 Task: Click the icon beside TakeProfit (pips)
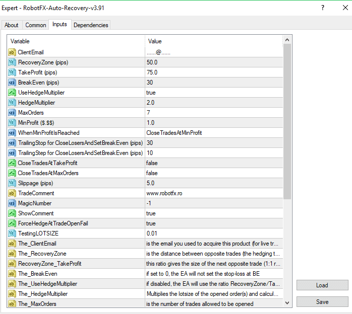(x=12, y=72)
